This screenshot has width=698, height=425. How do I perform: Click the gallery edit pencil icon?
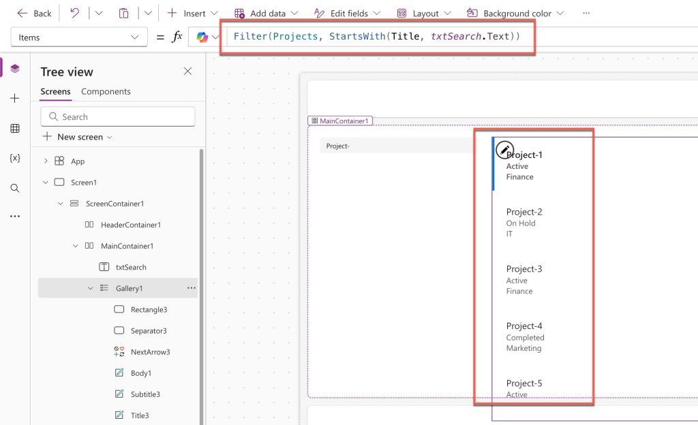point(504,151)
